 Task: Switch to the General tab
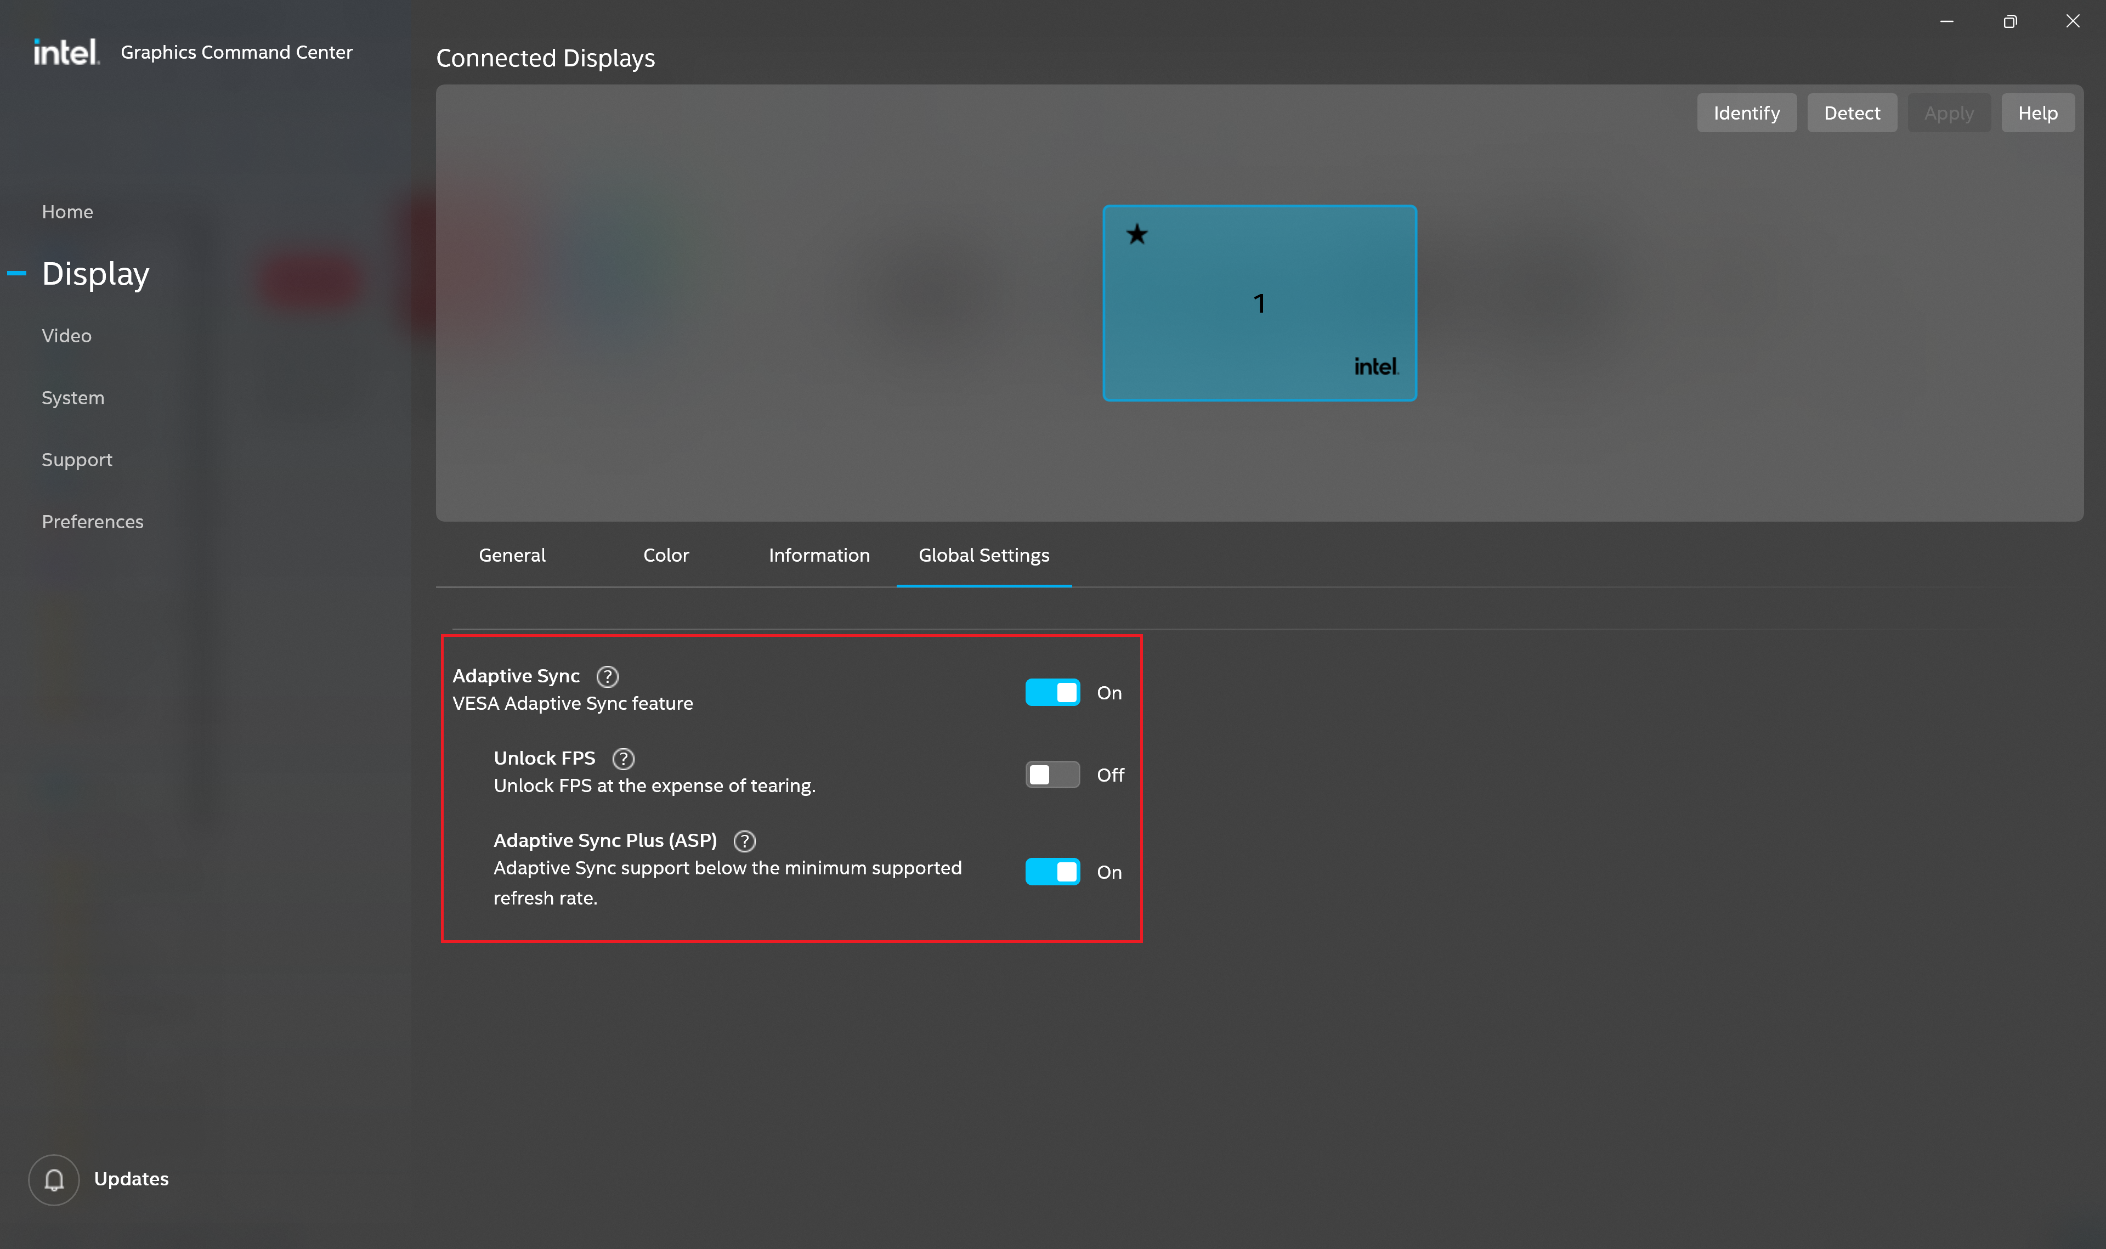click(512, 556)
